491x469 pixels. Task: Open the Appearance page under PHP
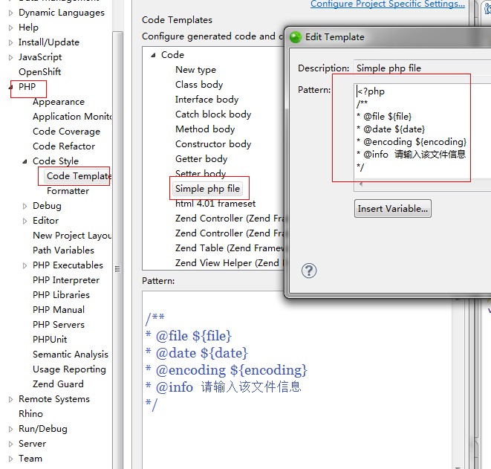point(59,102)
